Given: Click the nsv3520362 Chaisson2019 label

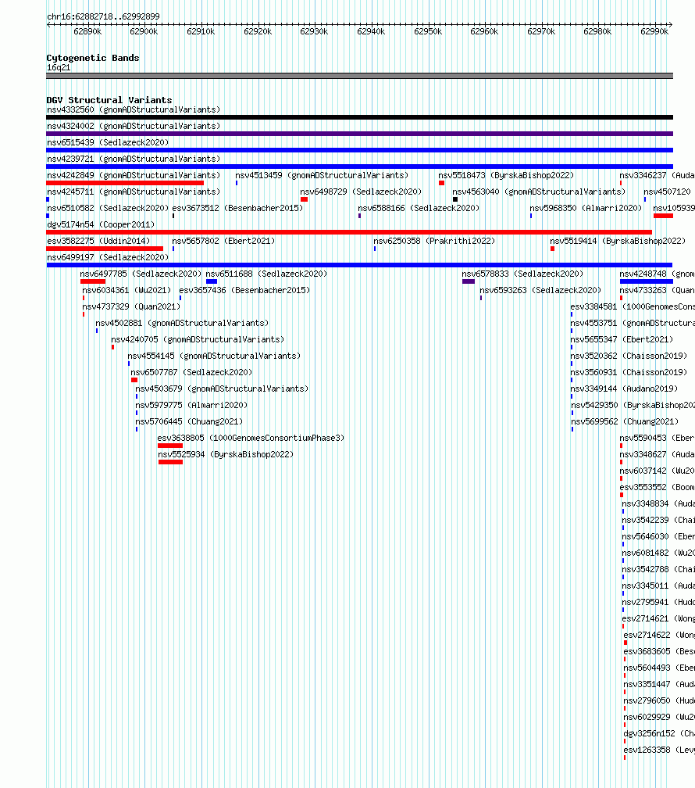Looking at the screenshot, I should click(629, 356).
